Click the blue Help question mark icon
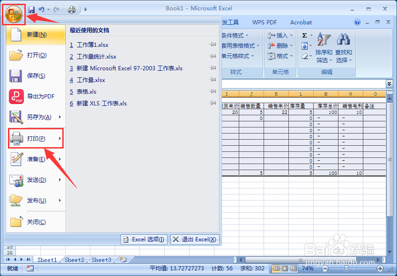Screen dimensions: 397x276 pyautogui.click(x=357, y=22)
